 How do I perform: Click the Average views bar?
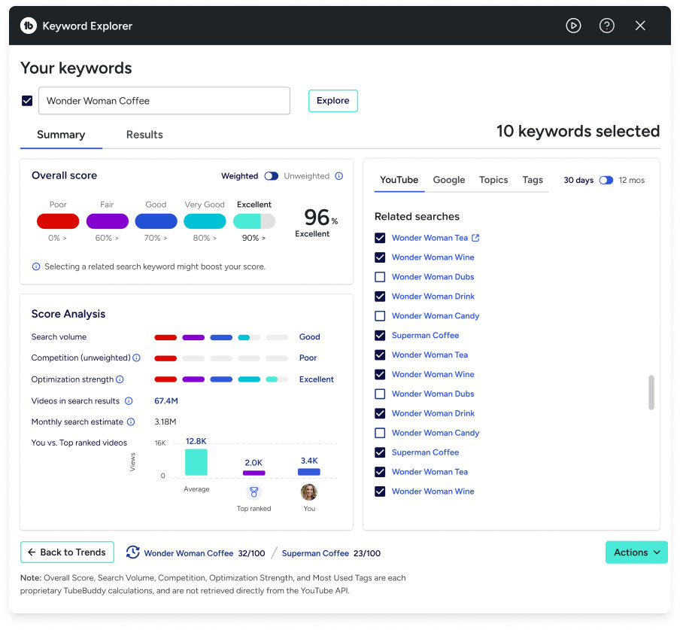pyautogui.click(x=196, y=462)
